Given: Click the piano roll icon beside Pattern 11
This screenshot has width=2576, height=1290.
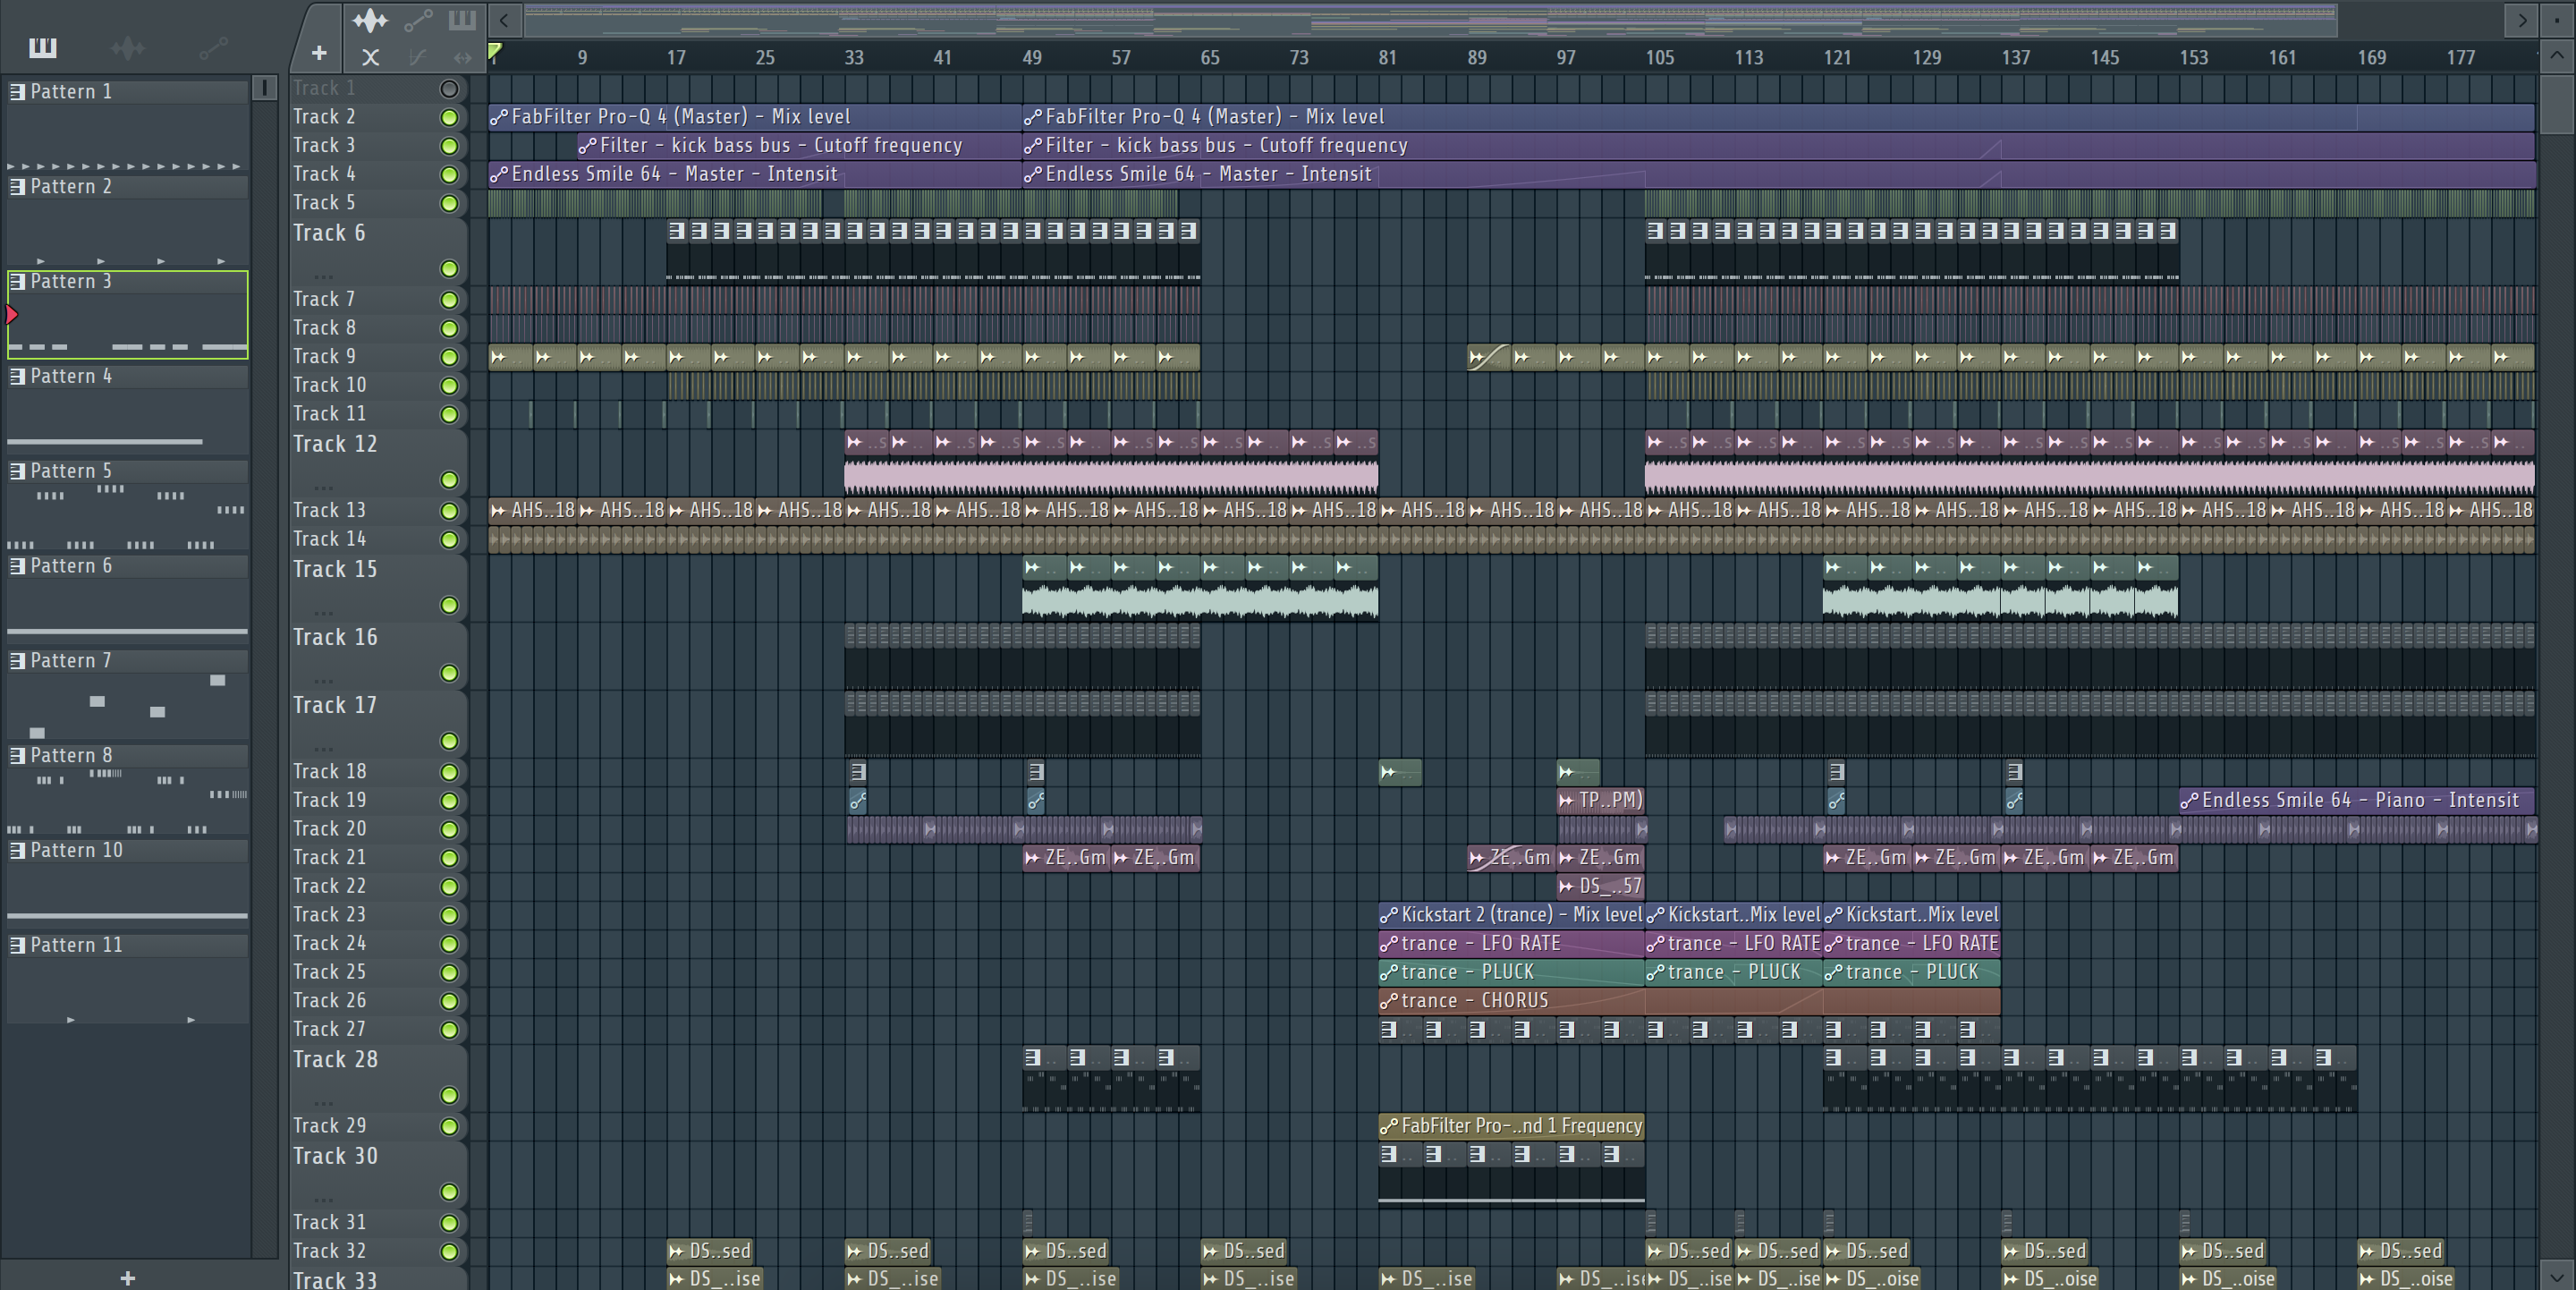Looking at the screenshot, I should coord(17,945).
